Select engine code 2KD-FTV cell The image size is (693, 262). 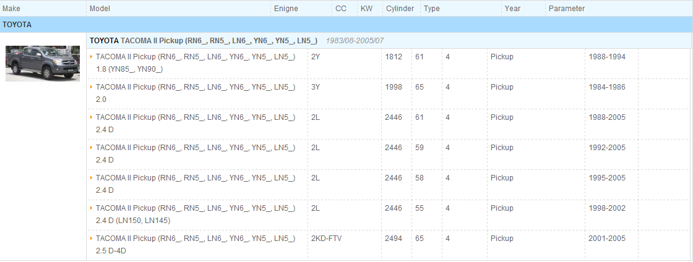tap(327, 238)
